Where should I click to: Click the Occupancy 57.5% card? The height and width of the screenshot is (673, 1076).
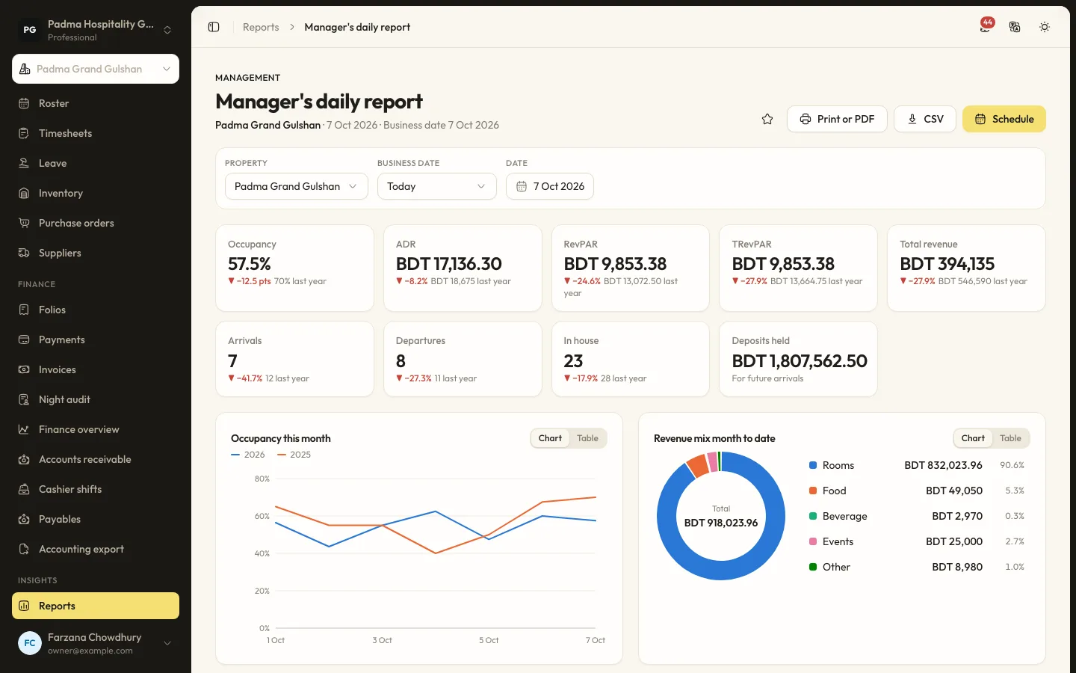pos(294,268)
